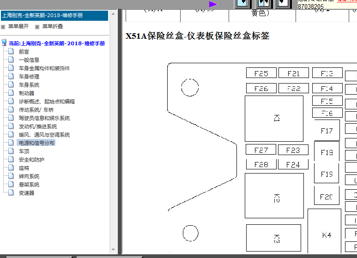Open the highlighted 电源和信号分布 entry
357x258 pixels.
click(36, 143)
